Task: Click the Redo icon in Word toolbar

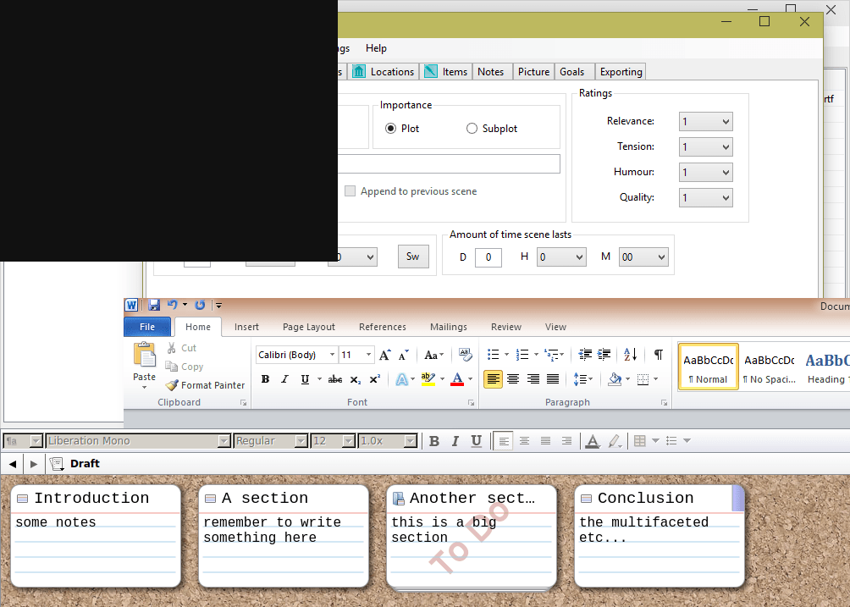Action: (x=200, y=305)
